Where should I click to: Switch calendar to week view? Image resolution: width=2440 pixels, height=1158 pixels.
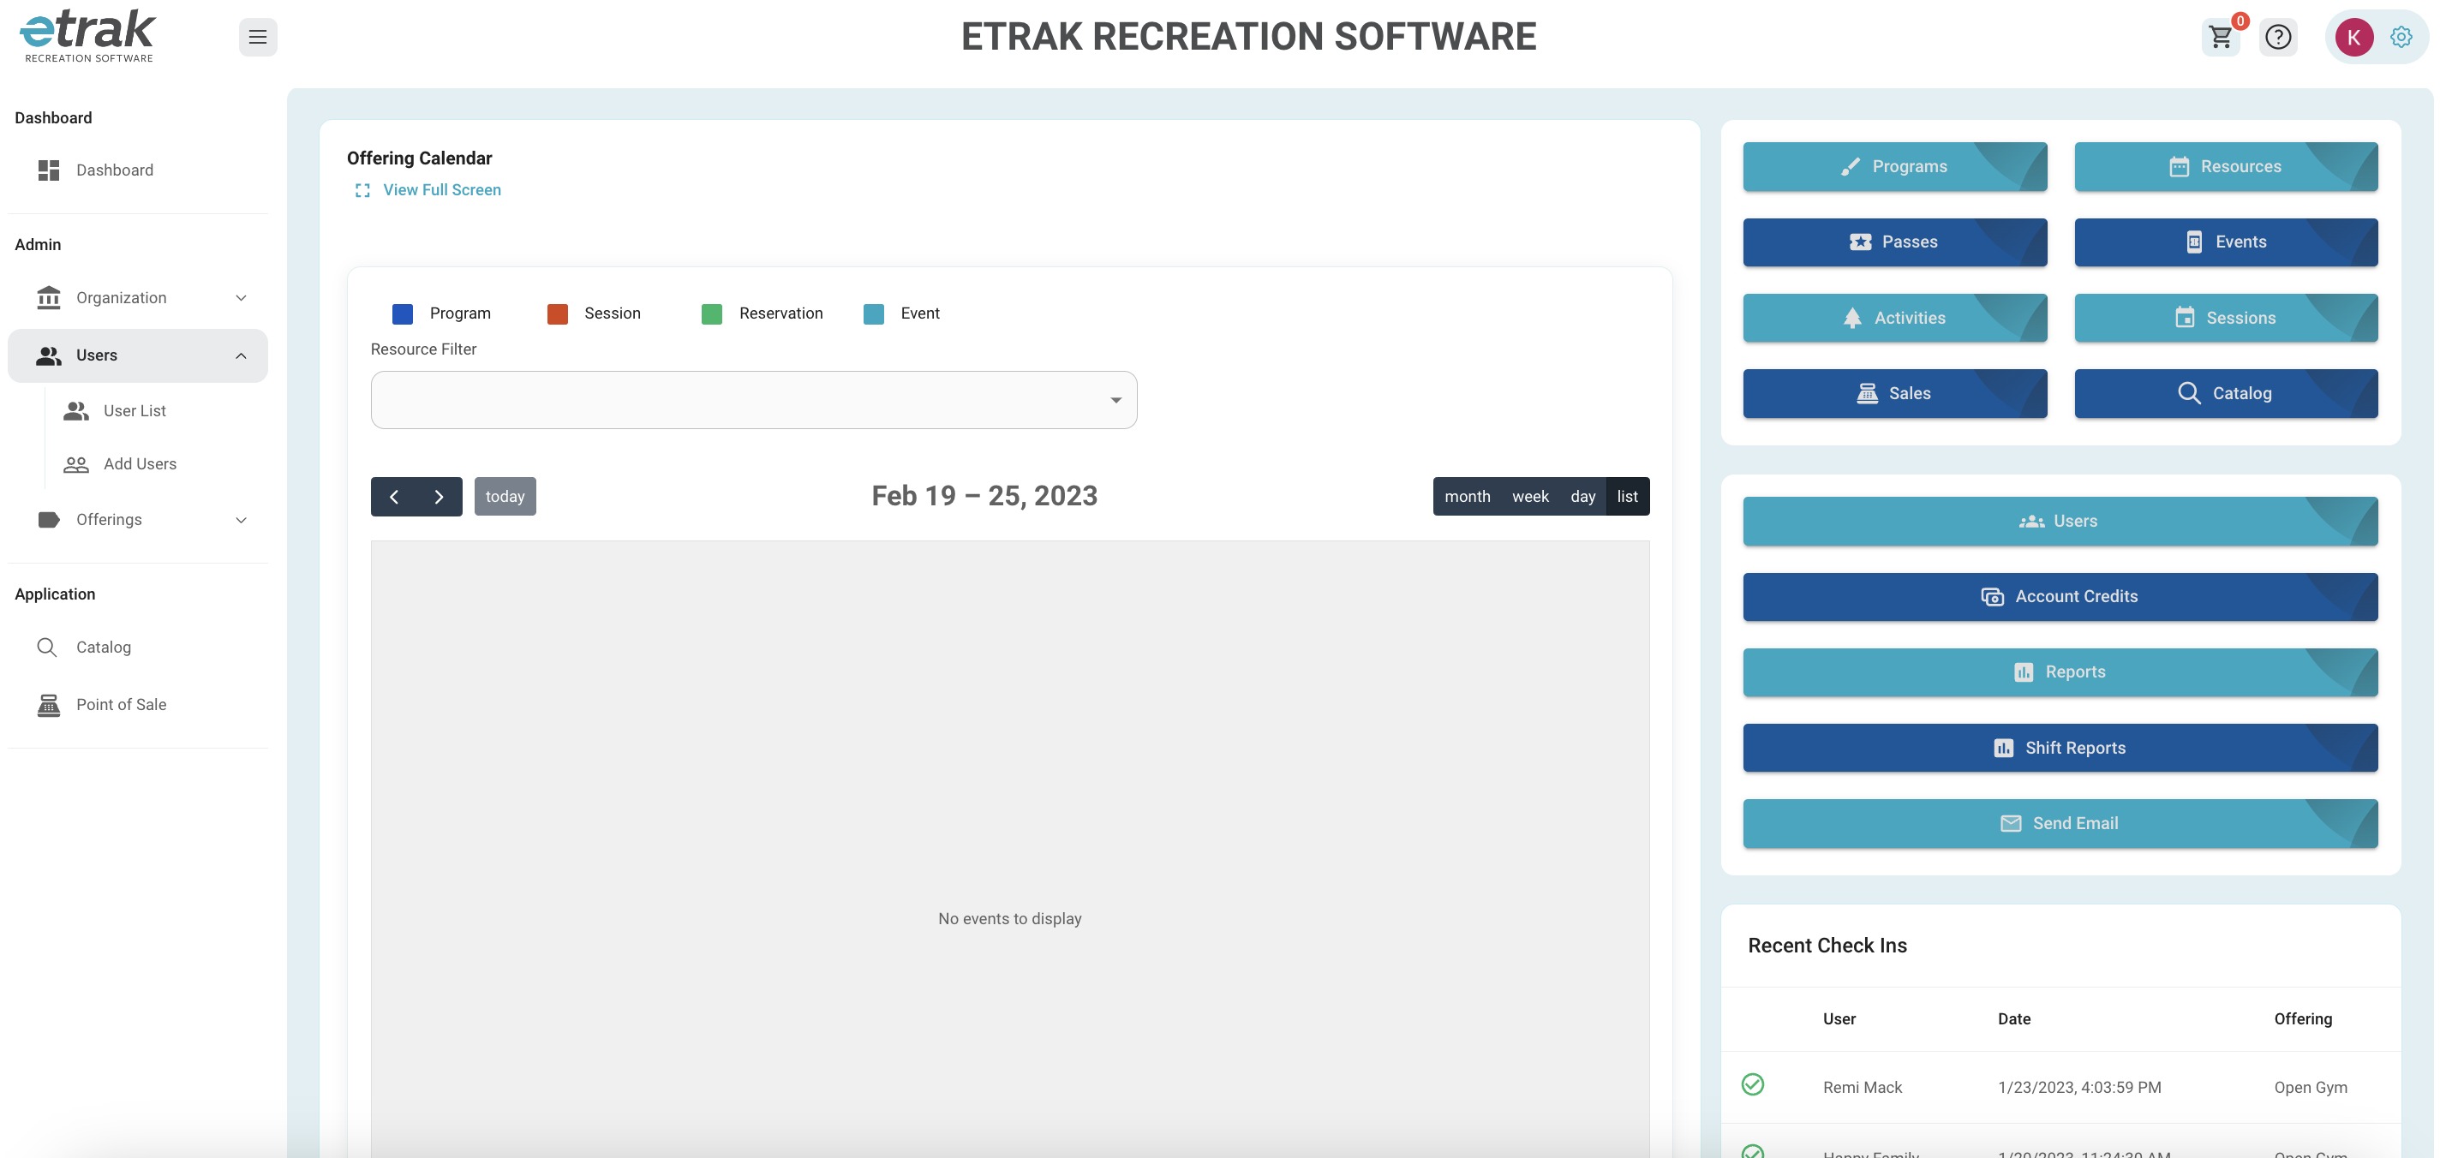tap(1530, 496)
